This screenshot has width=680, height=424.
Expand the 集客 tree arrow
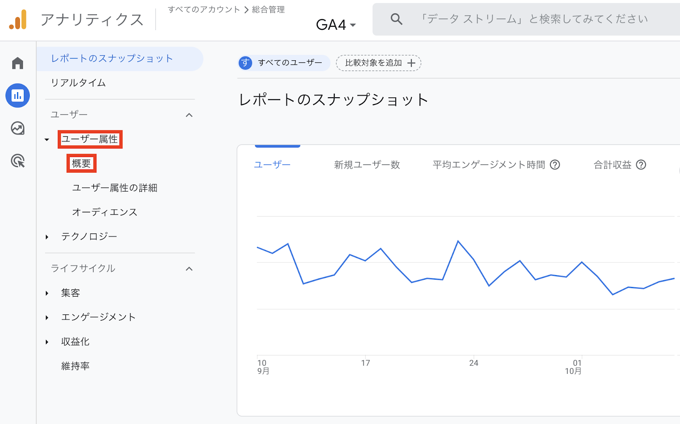[47, 293]
